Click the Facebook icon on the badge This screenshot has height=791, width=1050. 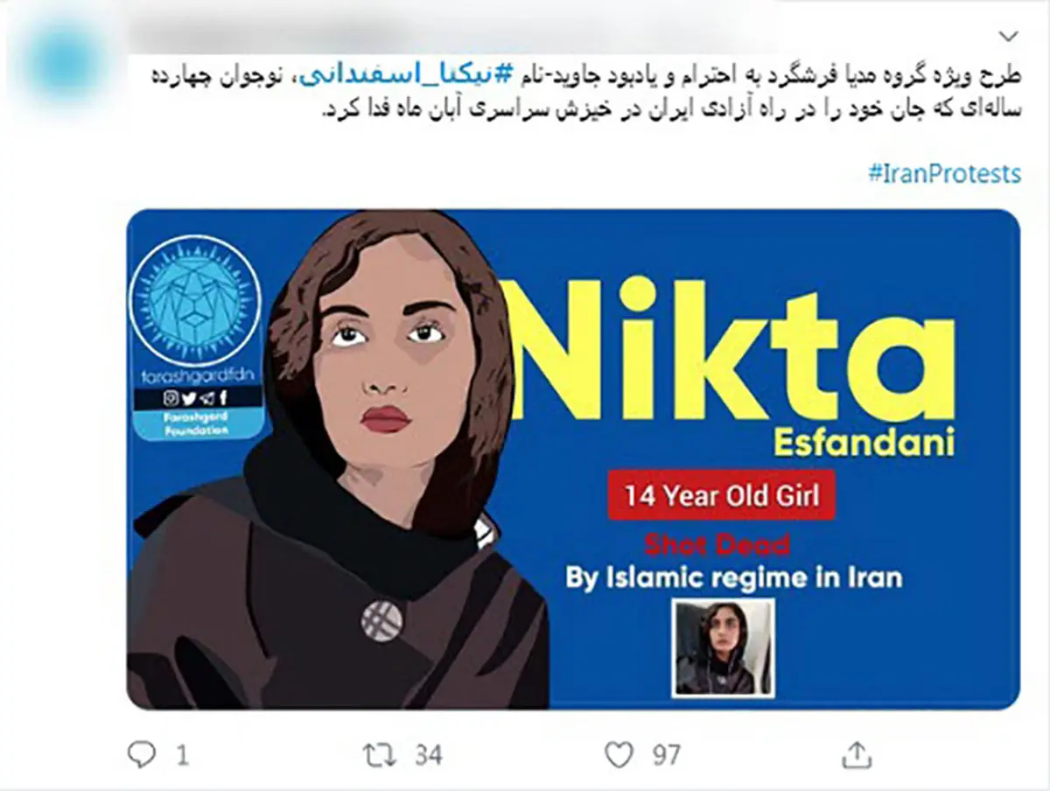tap(223, 398)
